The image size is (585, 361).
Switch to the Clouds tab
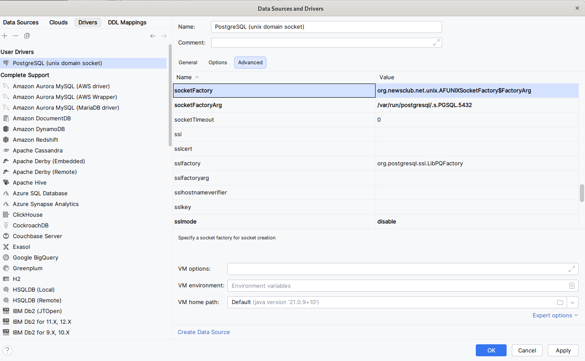pyautogui.click(x=58, y=22)
